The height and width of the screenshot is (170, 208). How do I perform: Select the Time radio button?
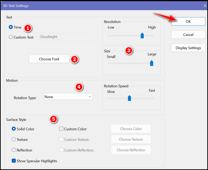coord(10,27)
